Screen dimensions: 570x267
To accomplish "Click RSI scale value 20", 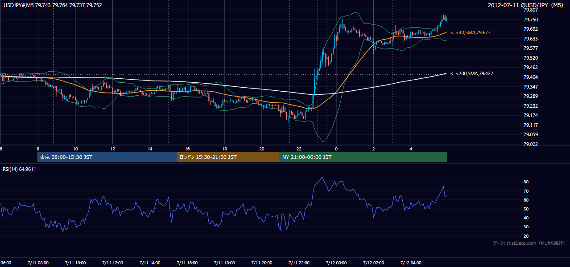I will click(526, 236).
